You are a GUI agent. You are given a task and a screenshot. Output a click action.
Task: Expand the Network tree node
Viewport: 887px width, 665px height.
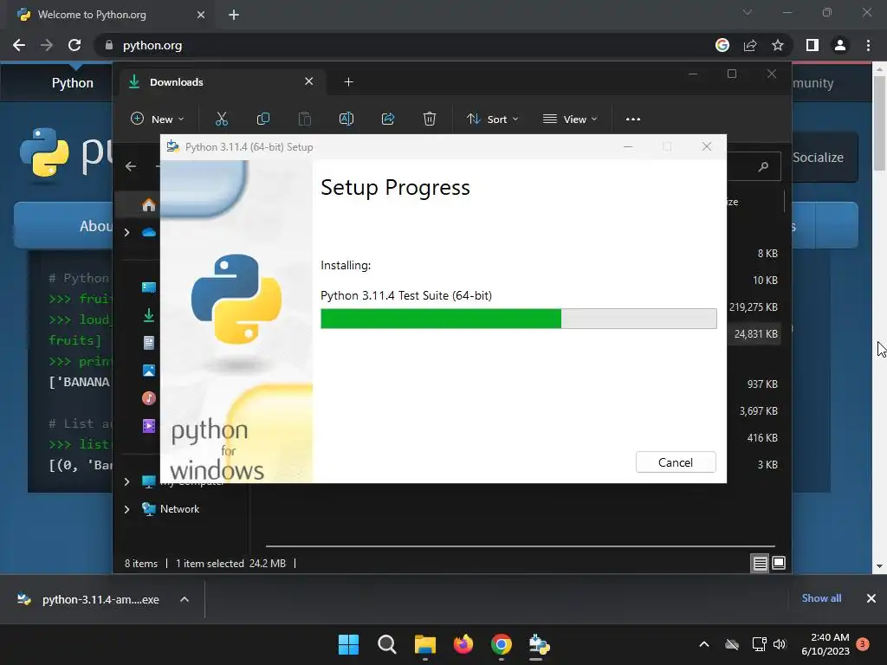tap(126, 509)
